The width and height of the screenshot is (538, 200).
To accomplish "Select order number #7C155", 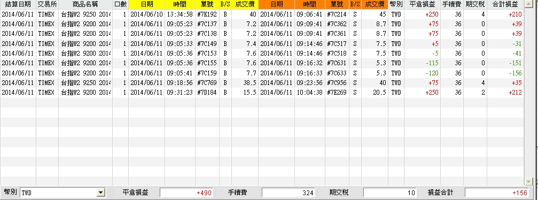I will coord(207,63).
